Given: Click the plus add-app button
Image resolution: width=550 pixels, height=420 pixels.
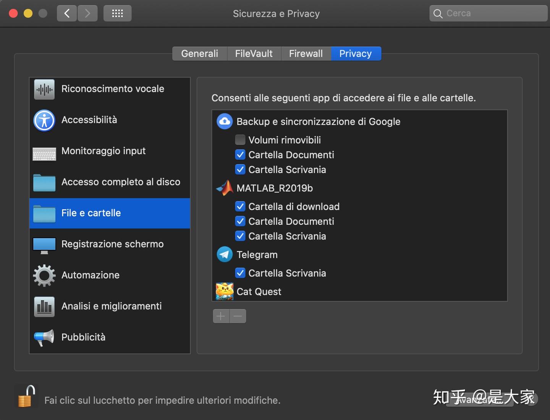Looking at the screenshot, I should click(221, 316).
